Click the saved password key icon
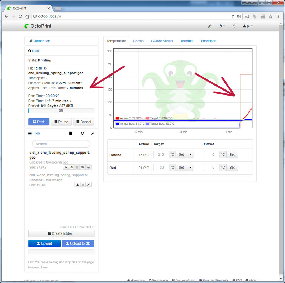The image size is (285, 283). (233, 16)
